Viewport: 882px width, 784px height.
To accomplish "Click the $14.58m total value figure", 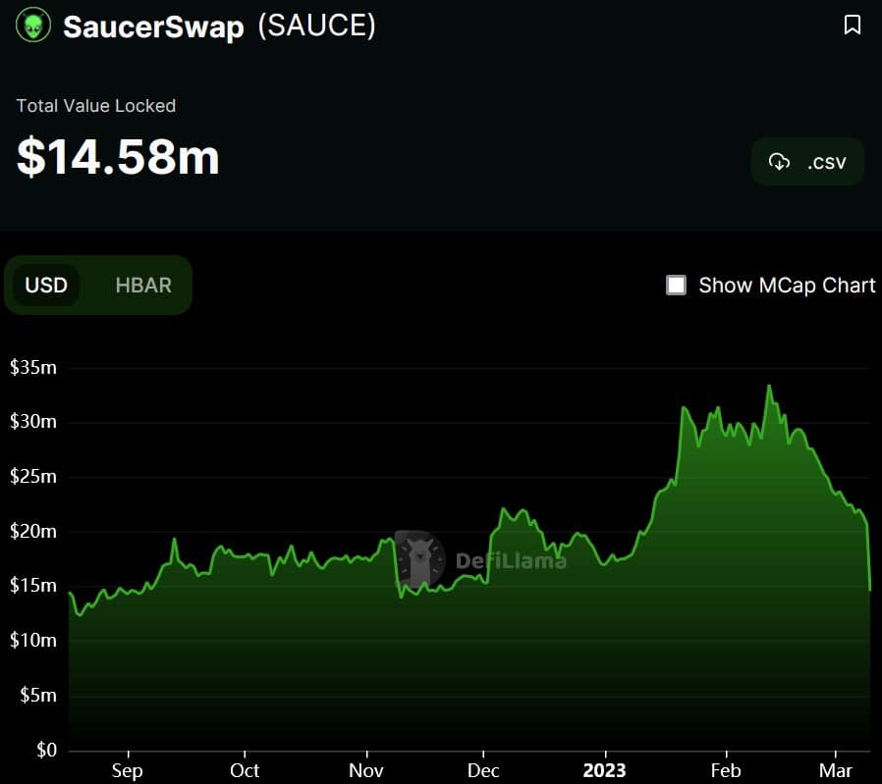I will [x=118, y=157].
